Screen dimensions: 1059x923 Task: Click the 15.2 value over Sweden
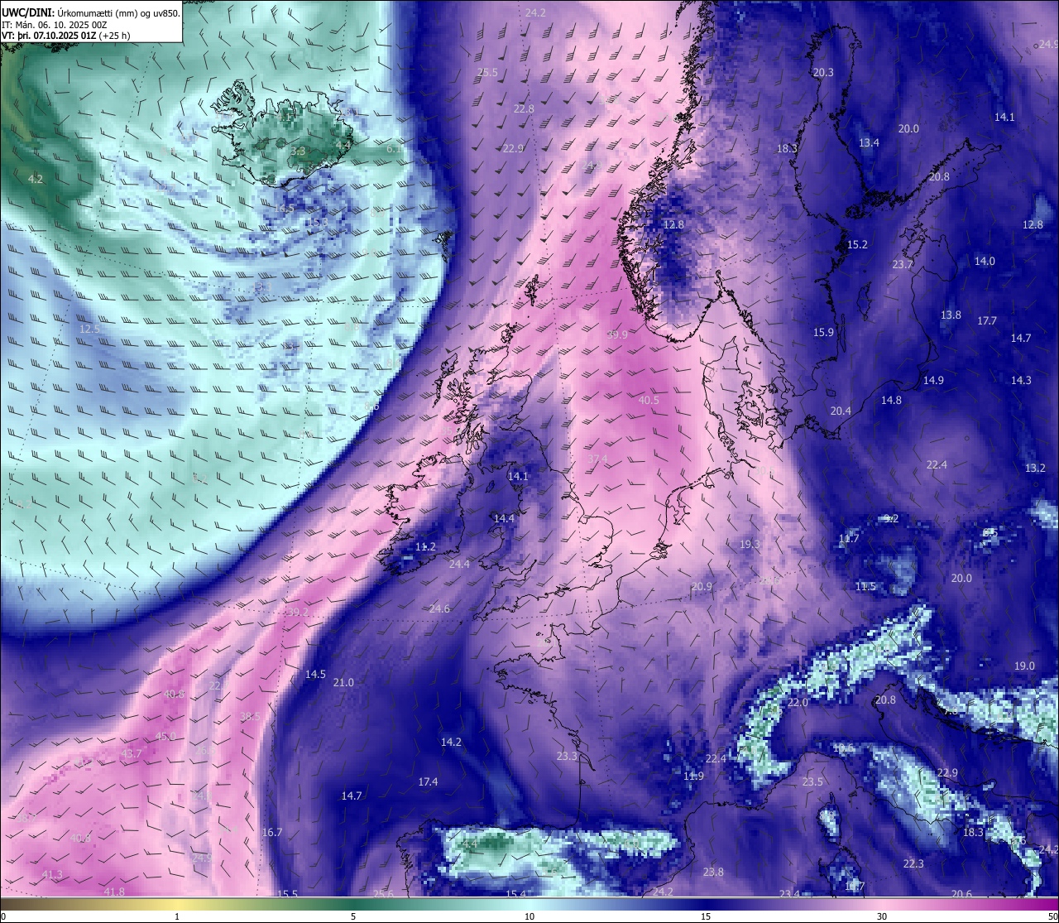coord(857,244)
